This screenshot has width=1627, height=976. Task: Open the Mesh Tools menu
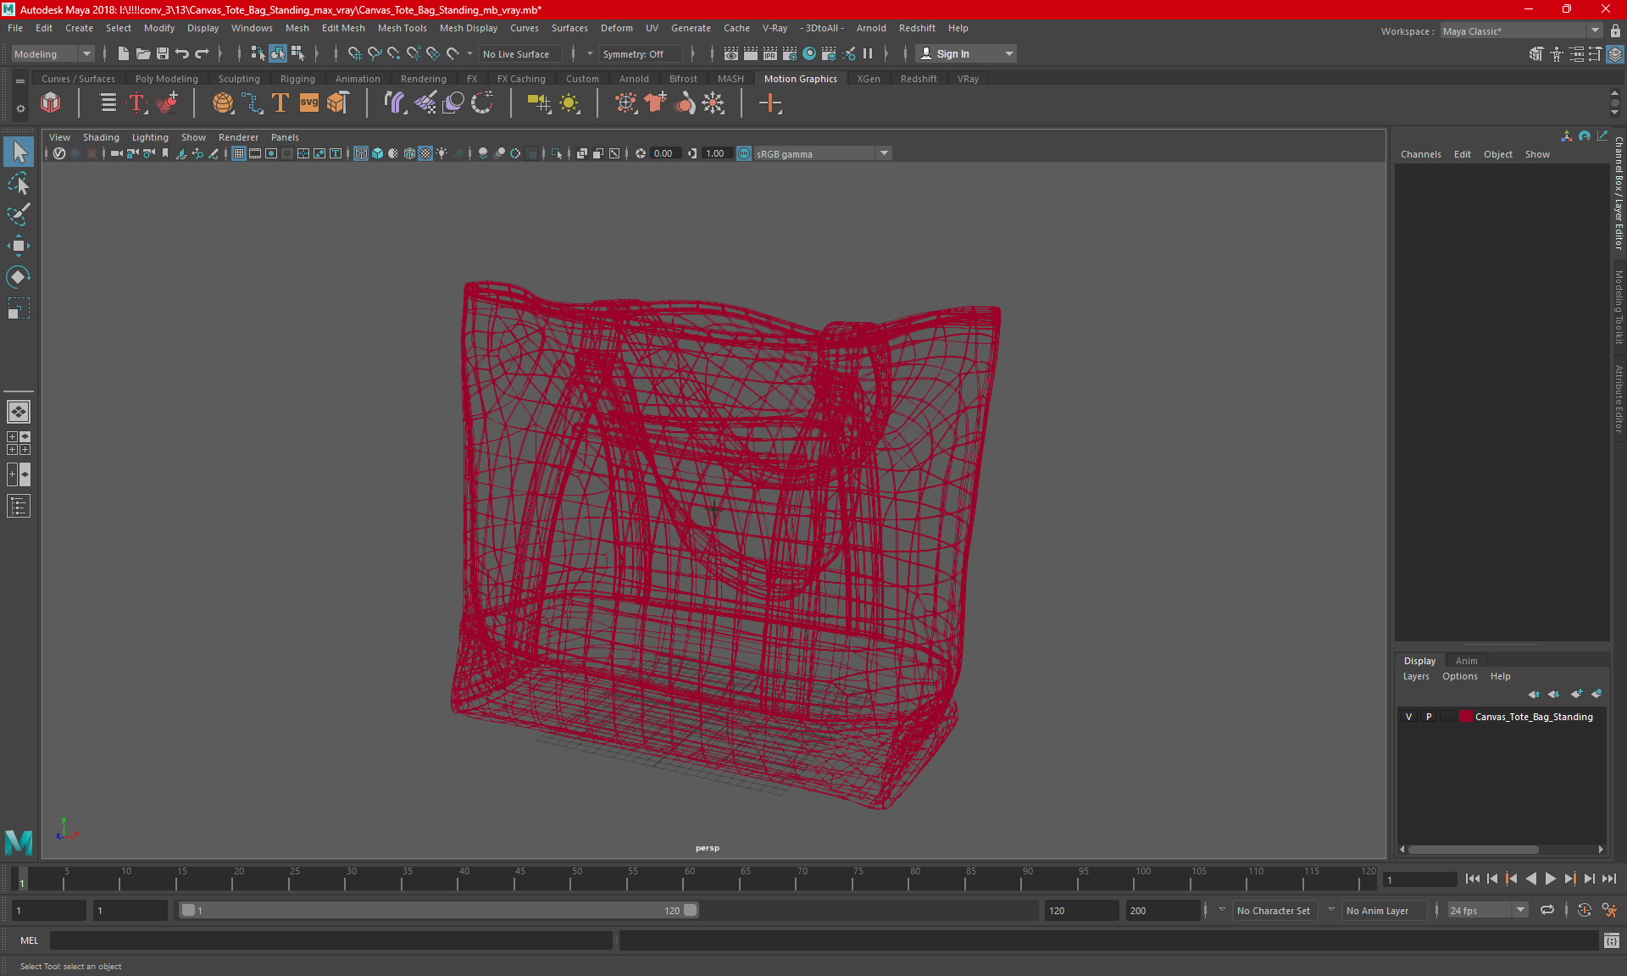402,28
